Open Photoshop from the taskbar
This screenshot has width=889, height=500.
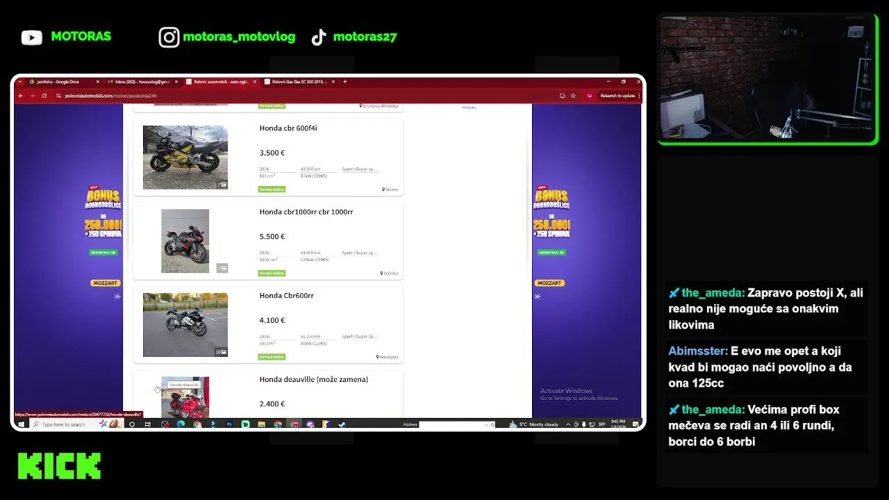pos(230,424)
